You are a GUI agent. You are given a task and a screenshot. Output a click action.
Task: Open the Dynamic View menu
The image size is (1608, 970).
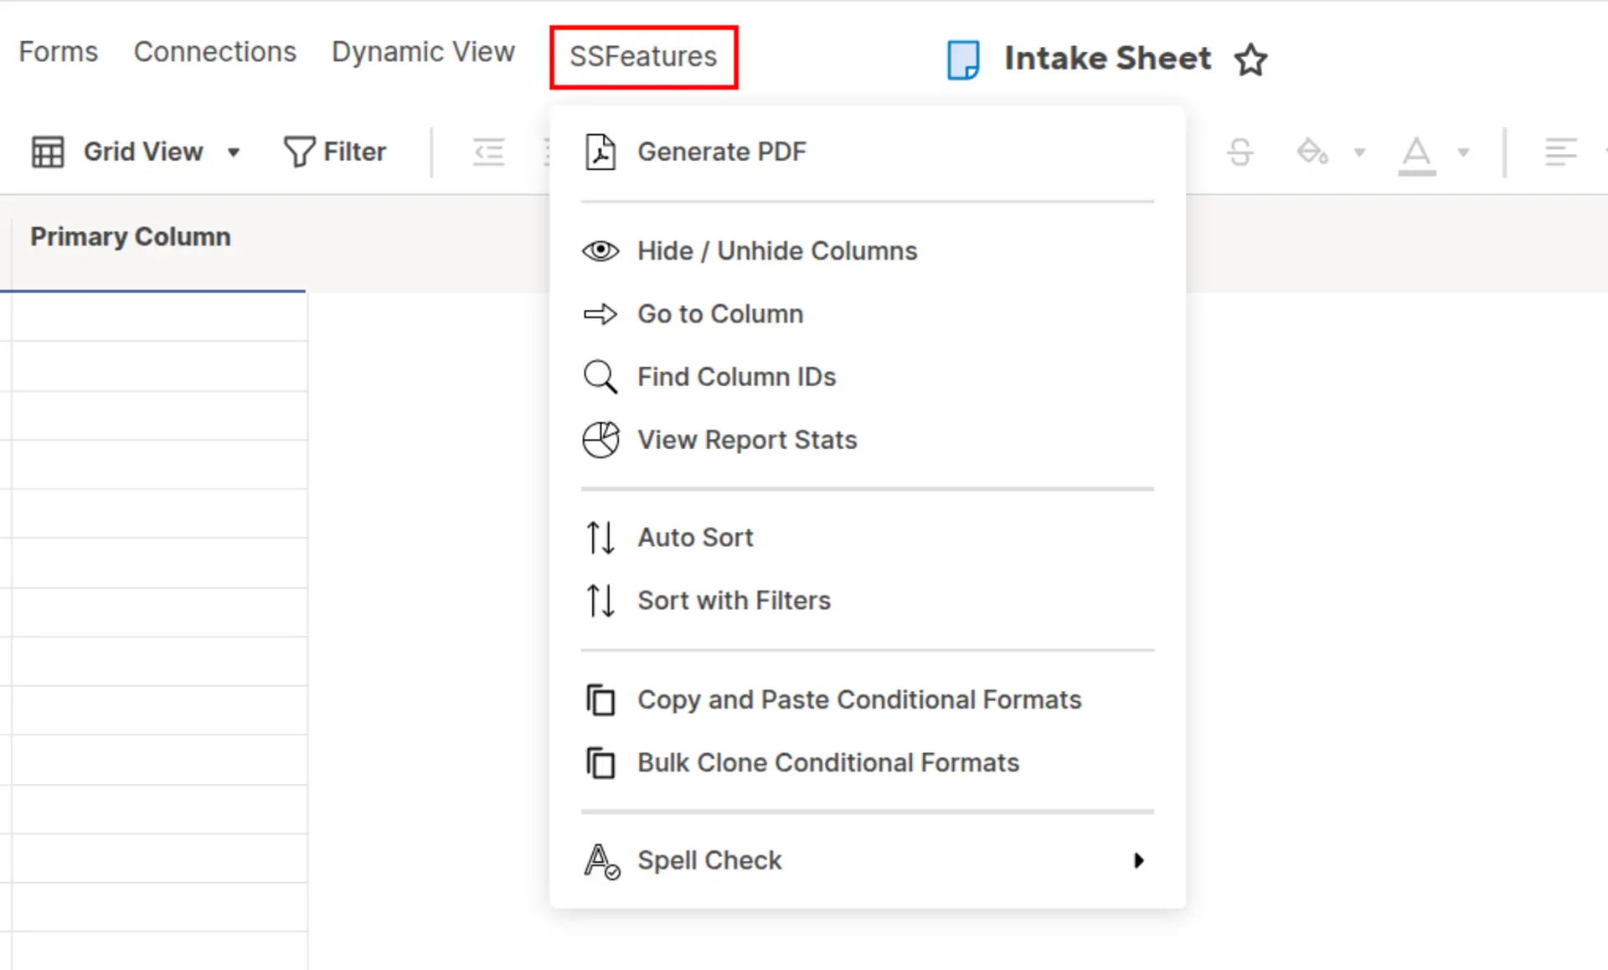click(x=423, y=52)
